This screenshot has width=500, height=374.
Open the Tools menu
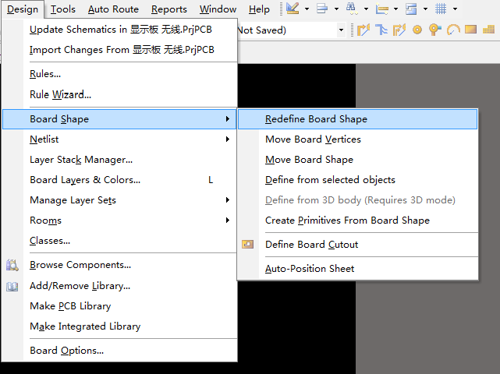pos(63,9)
